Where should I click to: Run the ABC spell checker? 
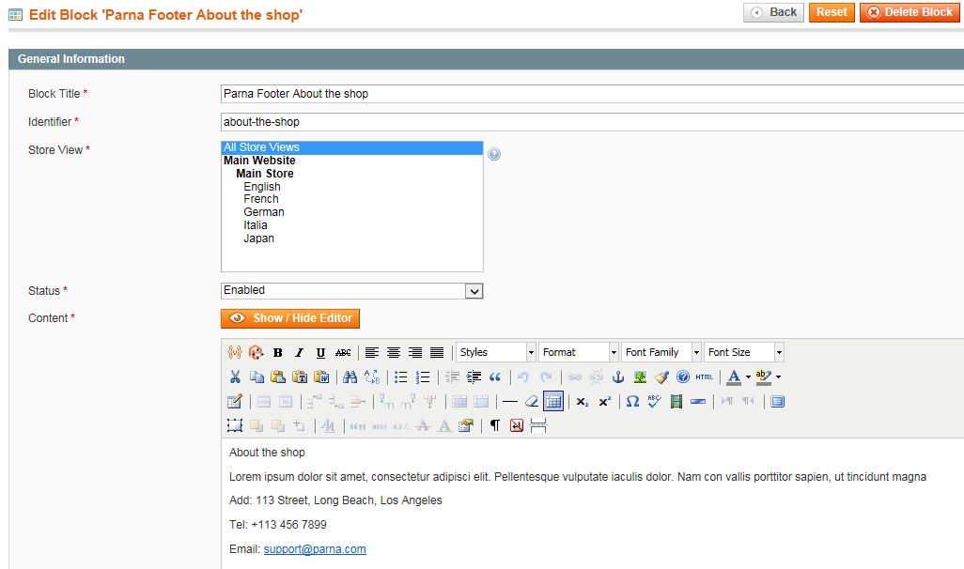pos(654,401)
